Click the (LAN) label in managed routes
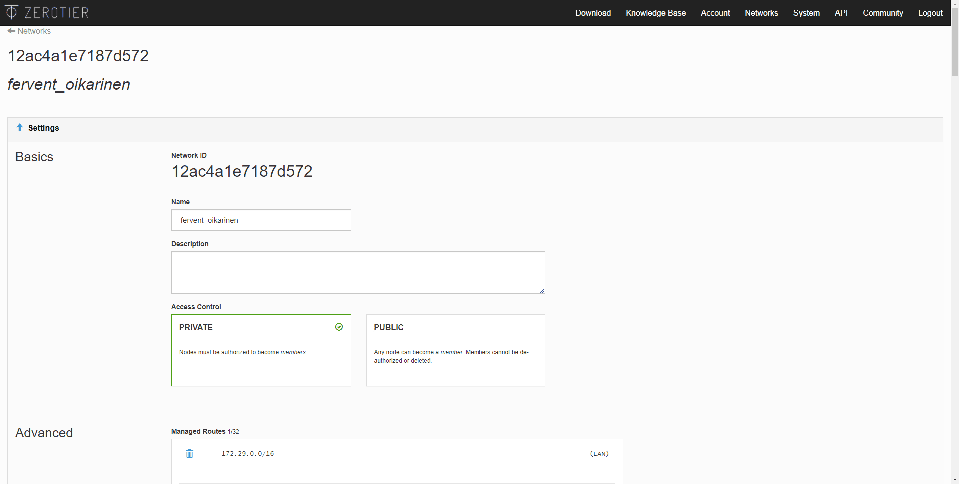This screenshot has width=959, height=484. pos(599,454)
